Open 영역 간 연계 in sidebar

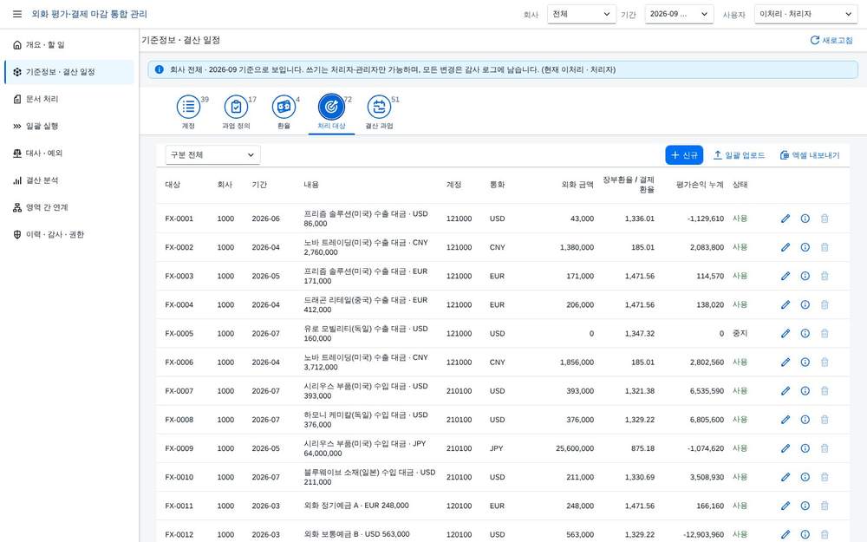69,207
